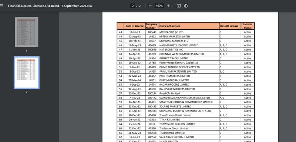
Task: Click the date 12-Jul-23
Action: (x=135, y=32)
